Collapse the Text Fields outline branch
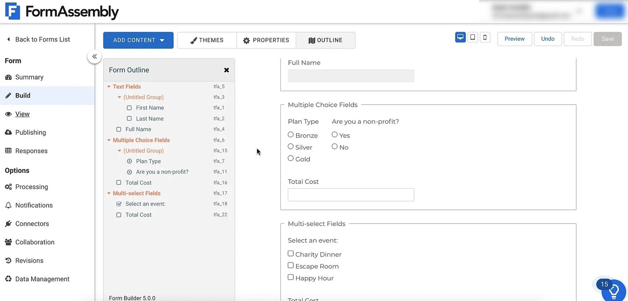Screen dimensions: 628x301 tap(109, 86)
